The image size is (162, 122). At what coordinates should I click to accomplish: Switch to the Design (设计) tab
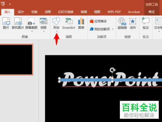[x=21, y=12]
